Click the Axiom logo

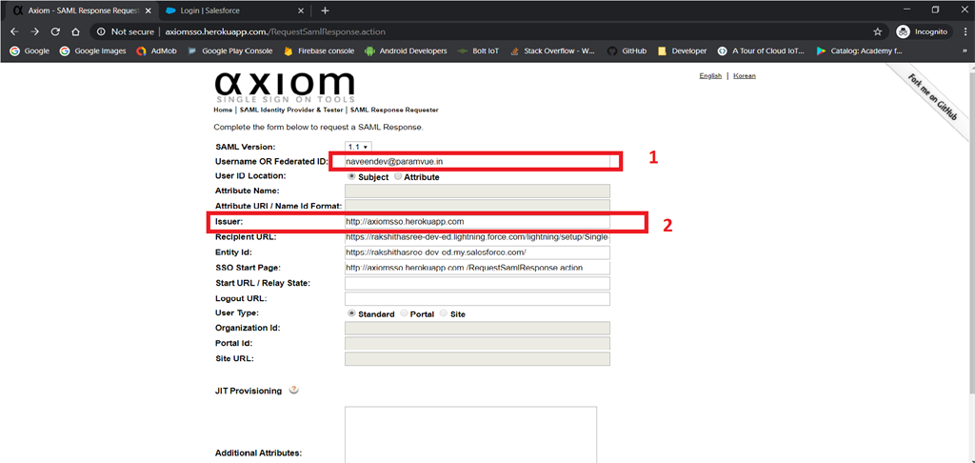(x=285, y=87)
